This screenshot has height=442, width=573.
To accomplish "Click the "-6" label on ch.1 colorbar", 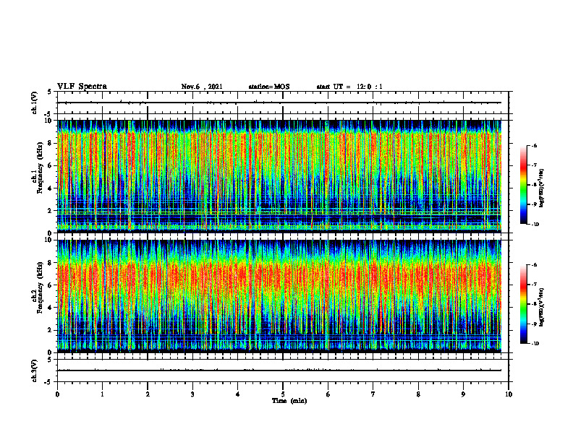I will pyautogui.click(x=534, y=145).
